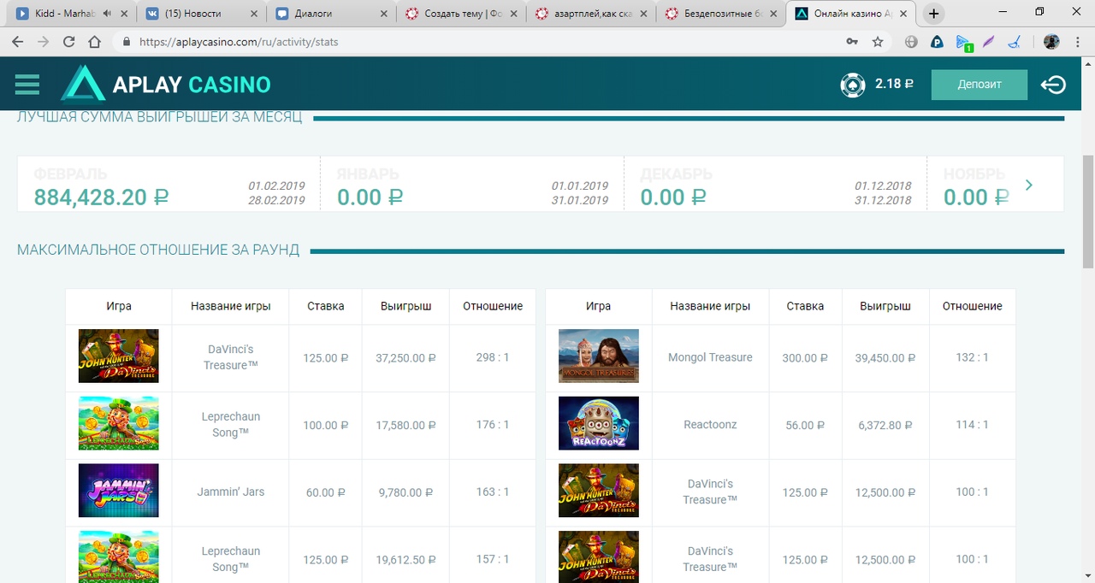Close the Создать тему tab
The image size is (1095, 583).
(512, 14)
